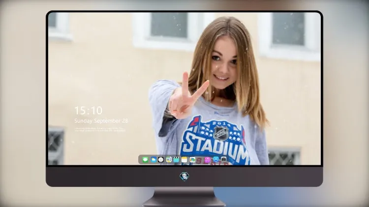This screenshot has height=207, width=369.
Task: Open the Clock app in the dock
Action: 161,159
